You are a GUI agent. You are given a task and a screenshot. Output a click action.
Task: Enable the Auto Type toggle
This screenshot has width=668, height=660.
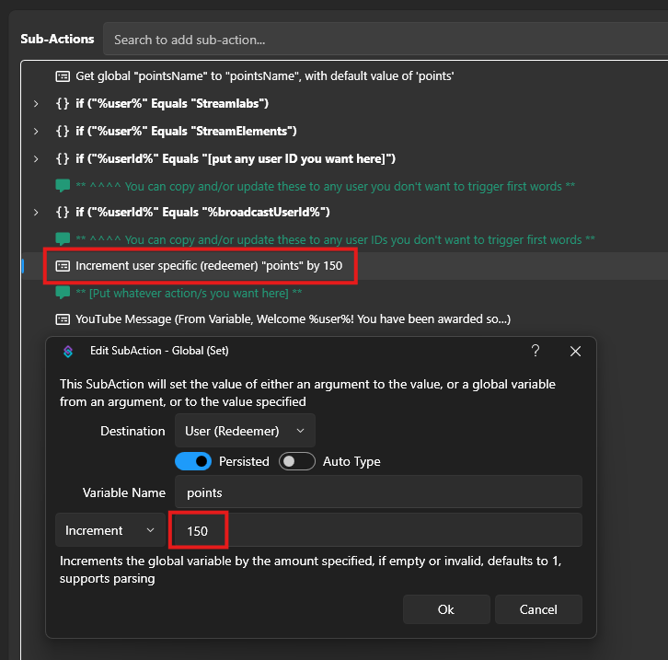click(297, 461)
